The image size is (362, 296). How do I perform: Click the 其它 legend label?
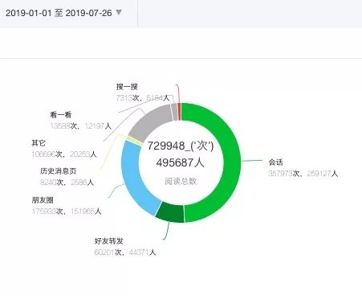point(39,143)
